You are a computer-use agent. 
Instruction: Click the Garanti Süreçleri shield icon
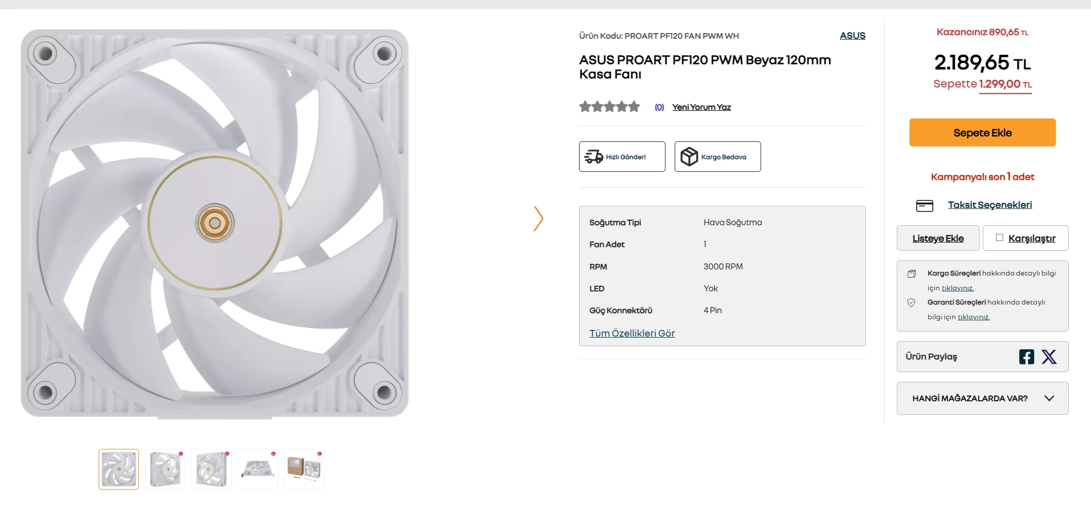(912, 303)
